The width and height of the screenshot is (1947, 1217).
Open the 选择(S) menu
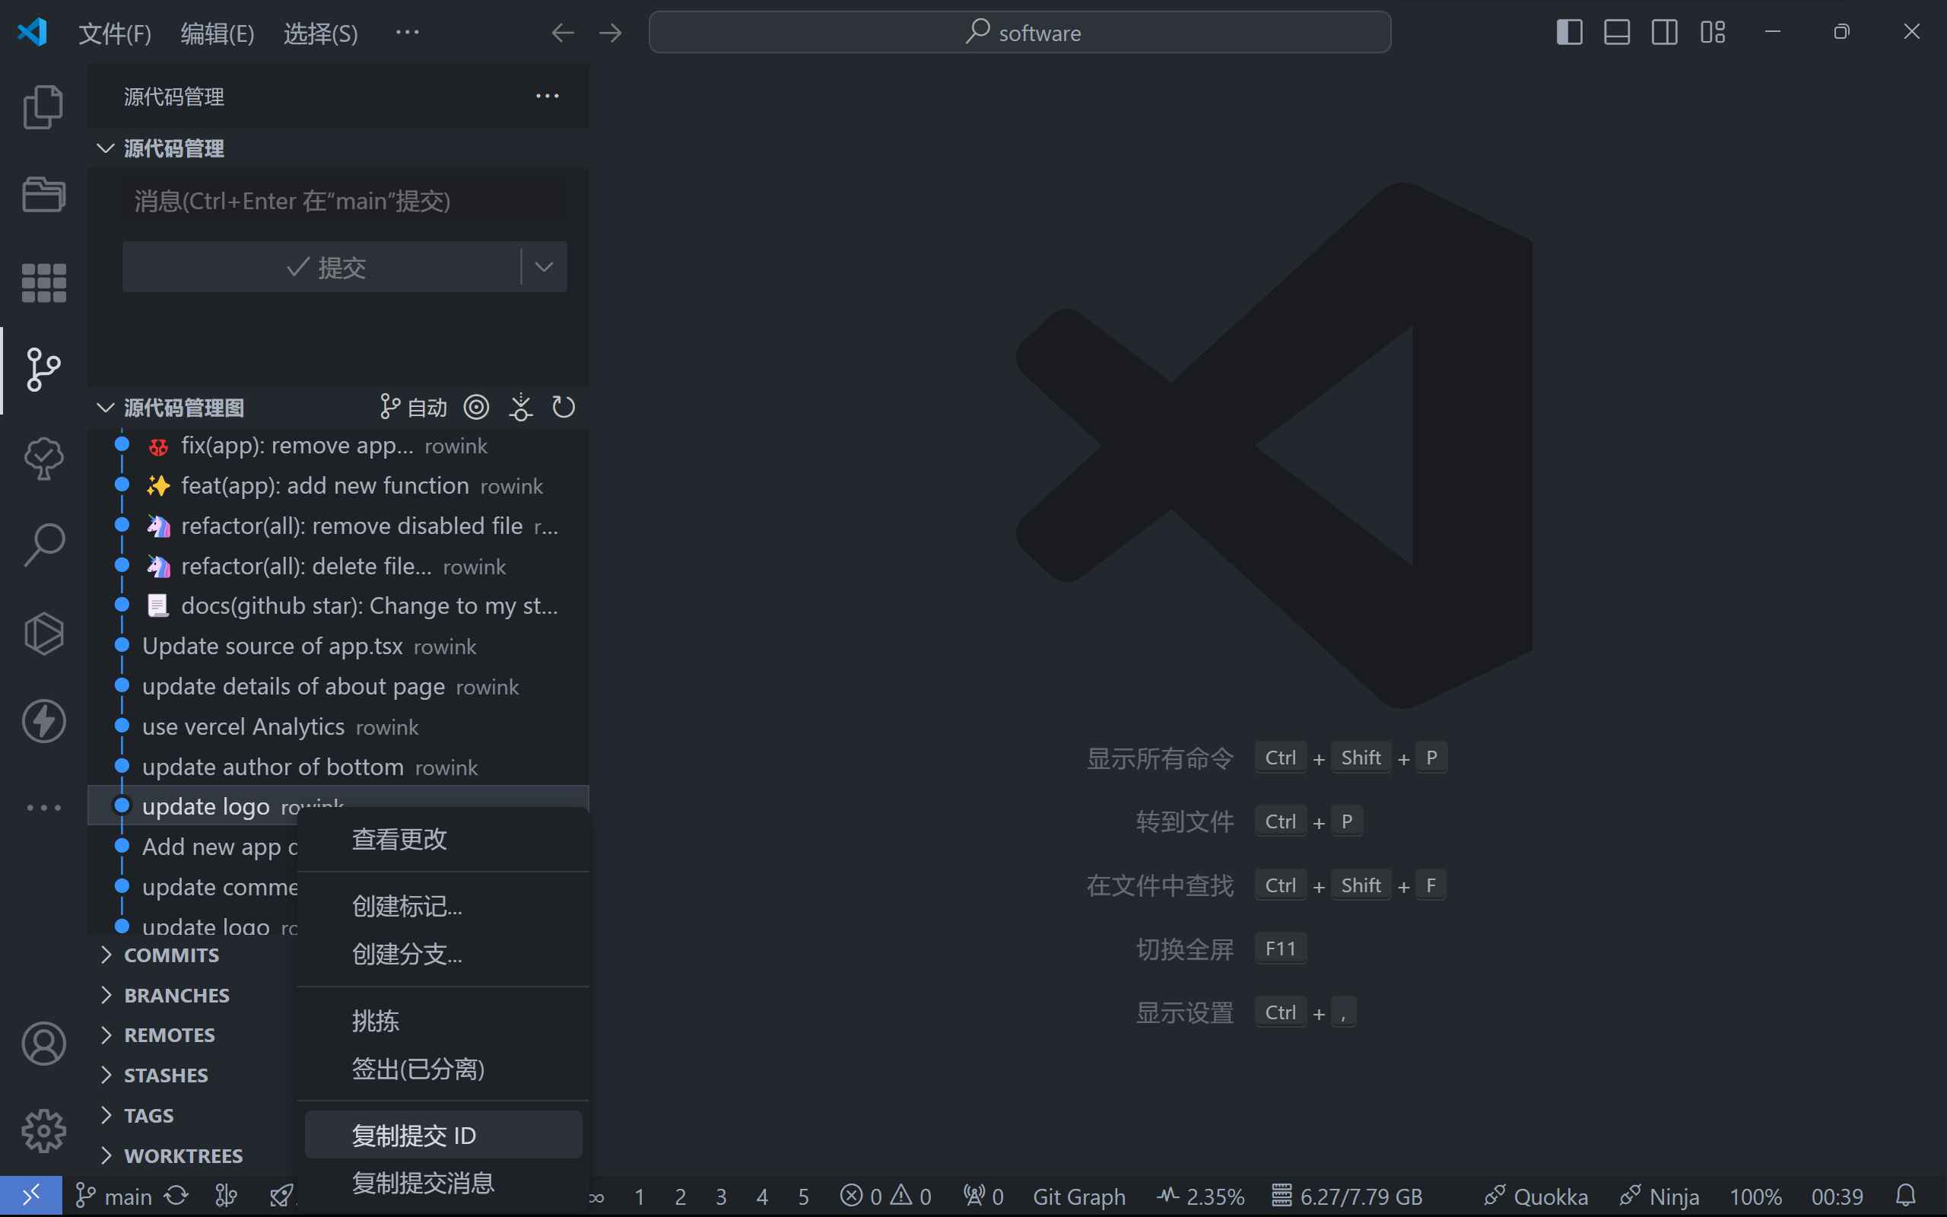click(x=320, y=33)
